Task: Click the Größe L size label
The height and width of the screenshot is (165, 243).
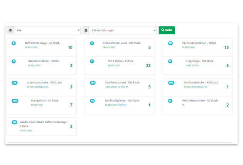Action: click(x=44, y=87)
